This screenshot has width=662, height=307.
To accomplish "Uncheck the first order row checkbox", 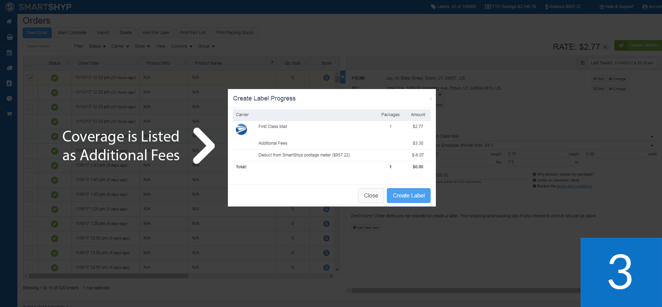I will click(x=30, y=78).
